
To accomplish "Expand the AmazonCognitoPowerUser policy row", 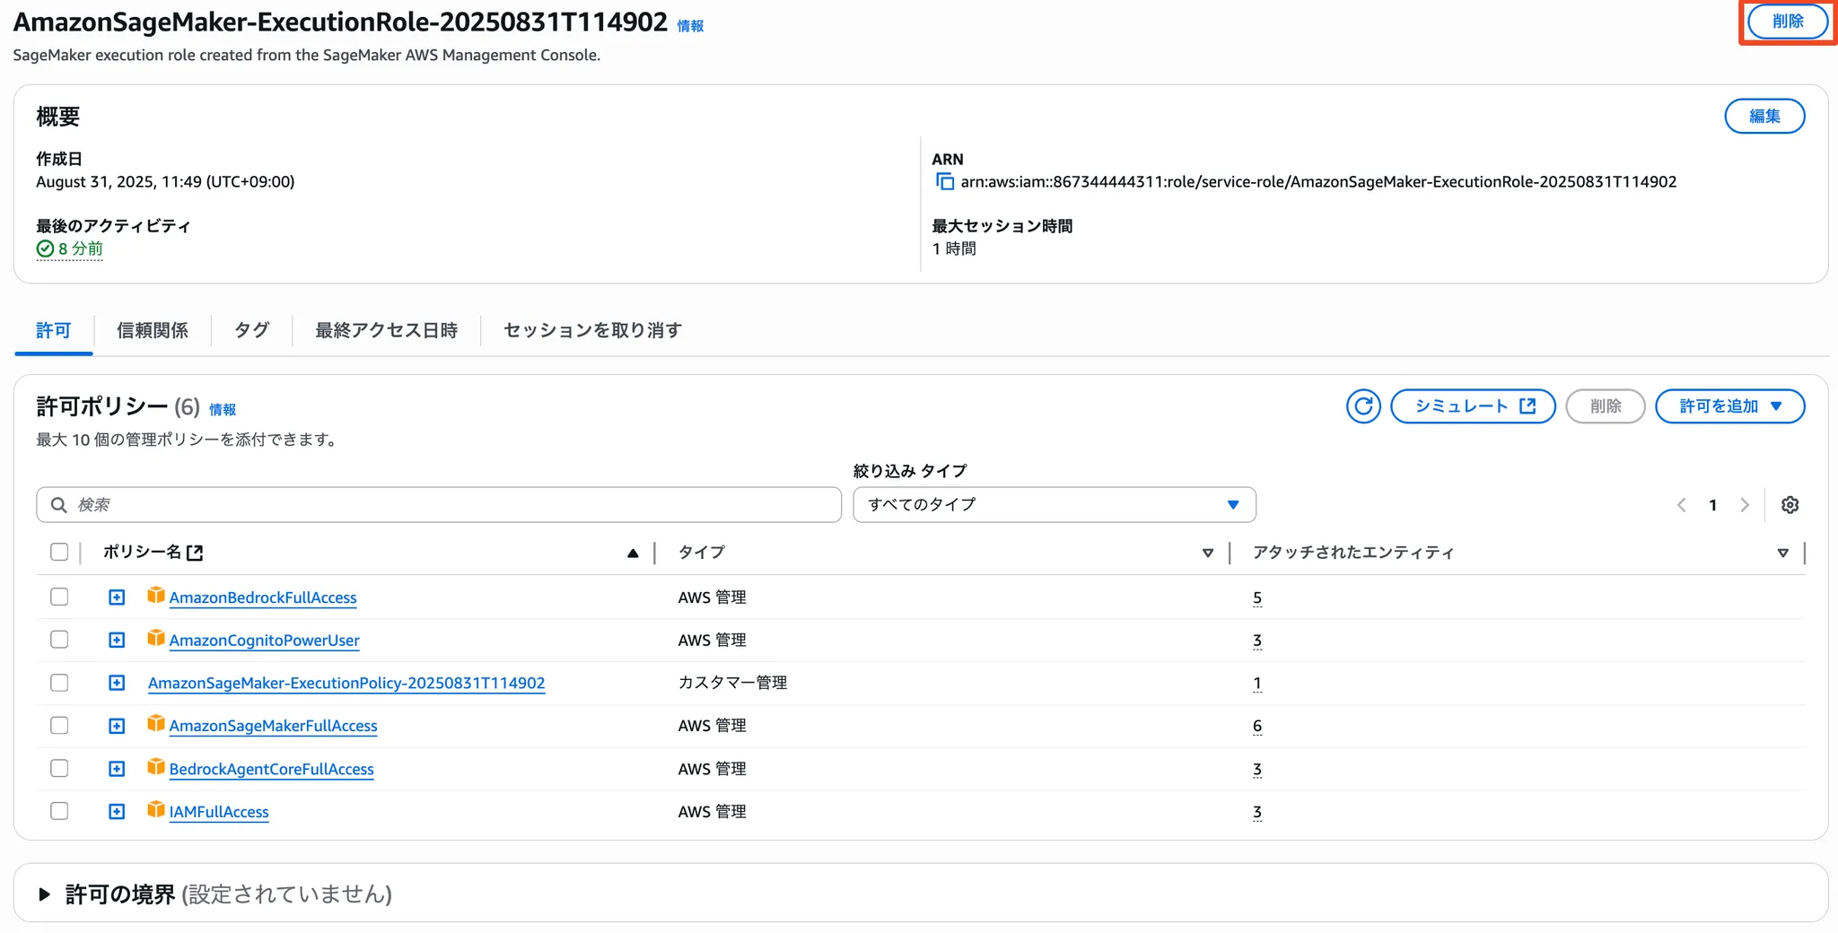I will pyautogui.click(x=117, y=641).
